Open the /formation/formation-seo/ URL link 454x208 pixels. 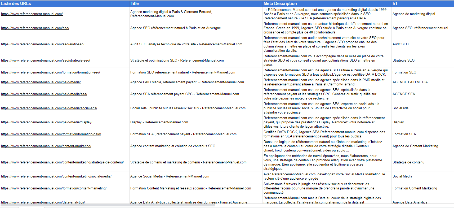[51, 72]
